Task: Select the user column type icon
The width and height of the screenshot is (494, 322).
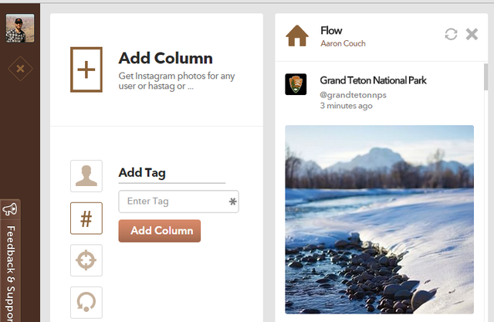Action: click(x=86, y=176)
